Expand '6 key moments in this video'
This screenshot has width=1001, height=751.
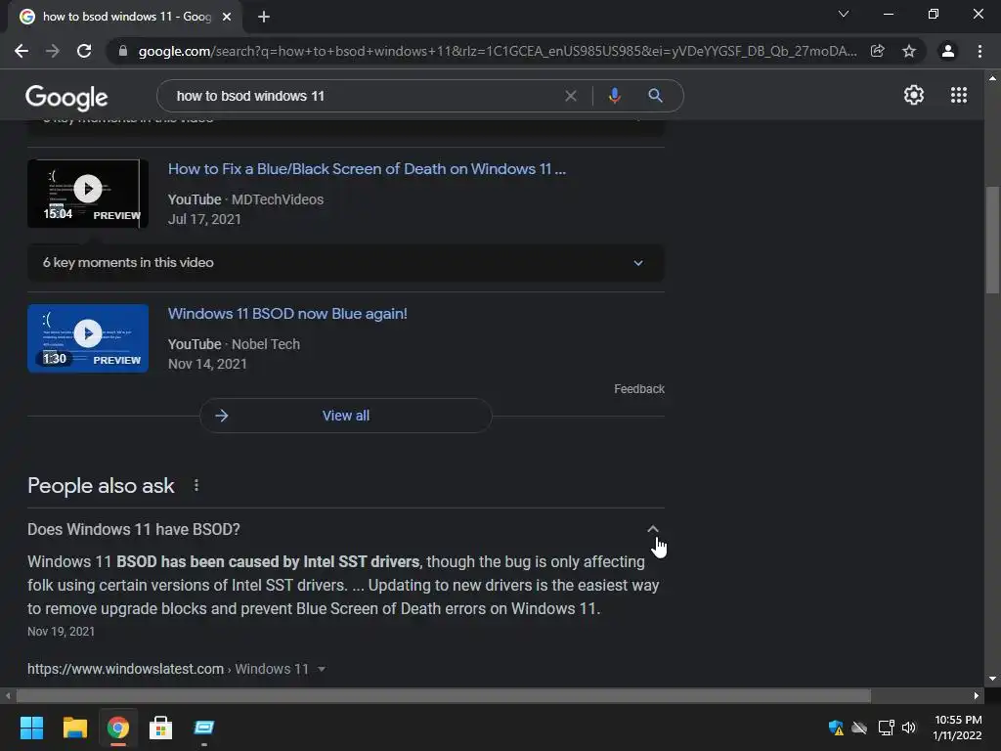pyautogui.click(x=345, y=262)
